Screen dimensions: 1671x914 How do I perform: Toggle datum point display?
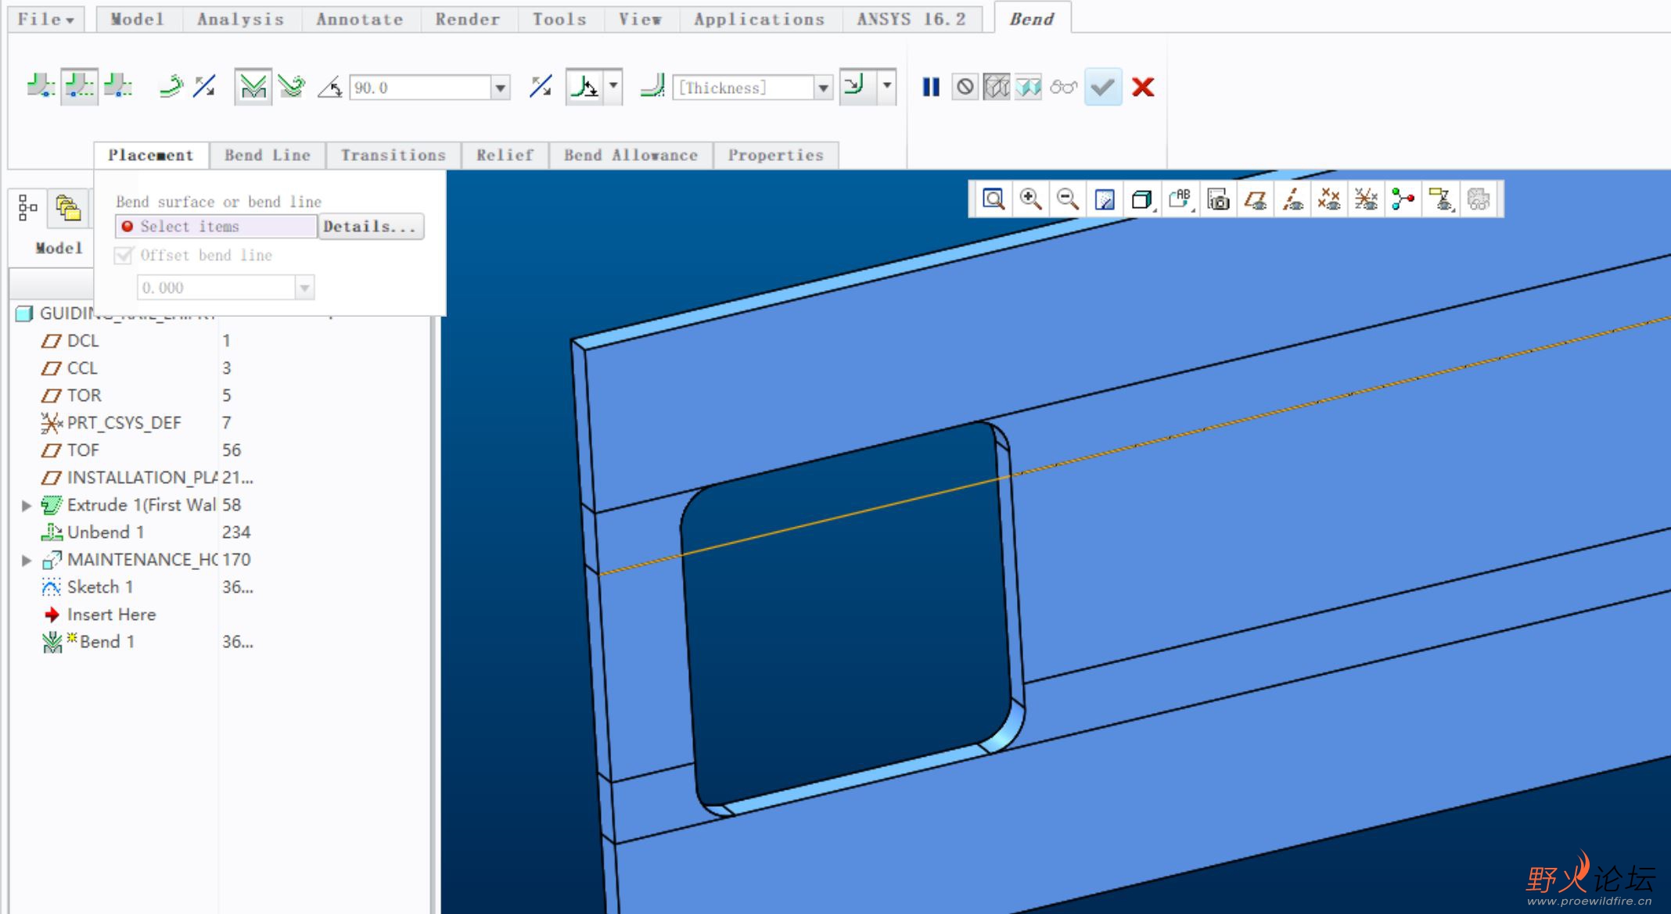(x=1329, y=199)
